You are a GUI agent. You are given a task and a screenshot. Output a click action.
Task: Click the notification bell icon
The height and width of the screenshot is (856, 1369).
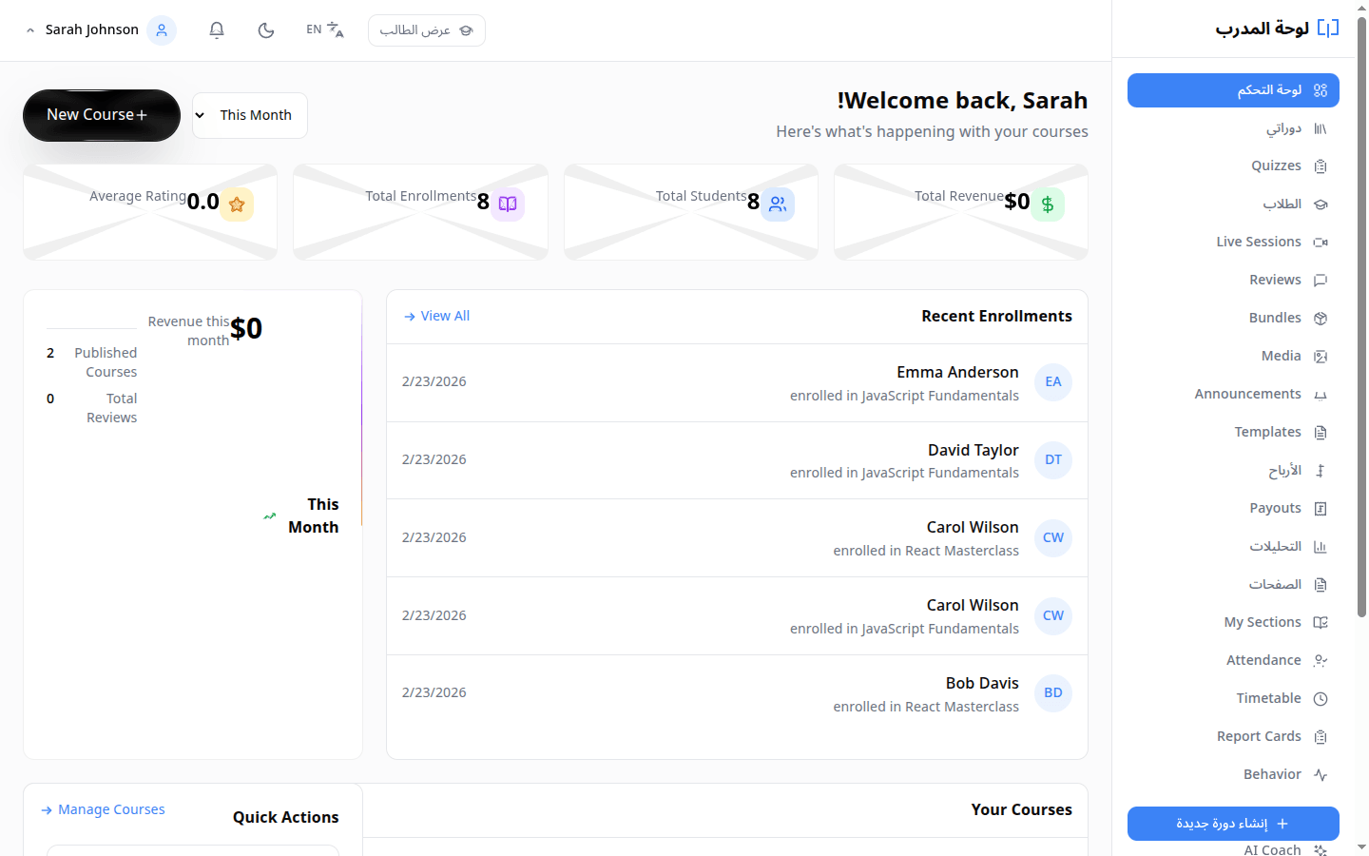[x=216, y=29]
